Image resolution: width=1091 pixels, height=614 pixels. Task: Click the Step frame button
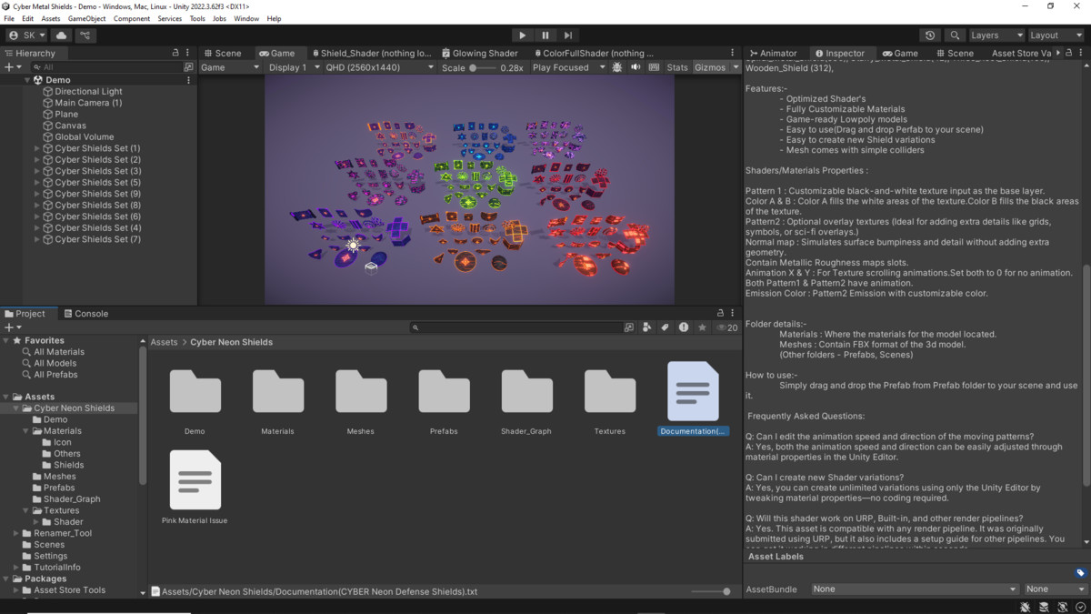tap(568, 35)
